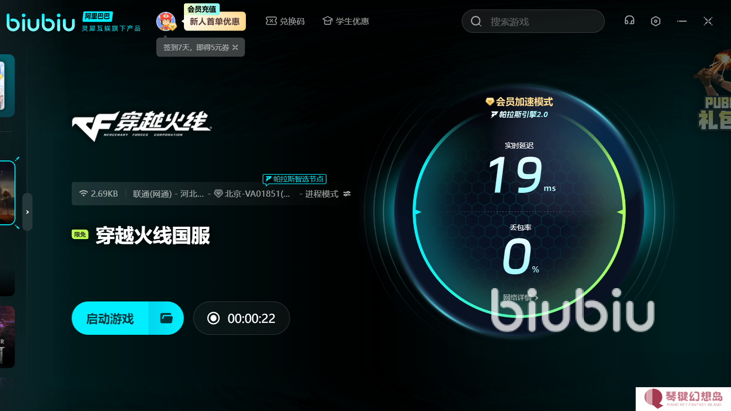Launch game with 启动游戏 button

point(110,318)
